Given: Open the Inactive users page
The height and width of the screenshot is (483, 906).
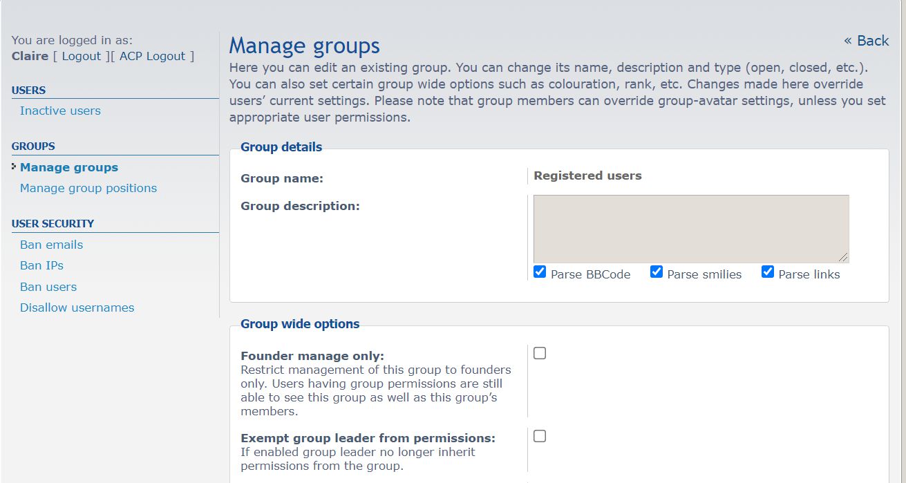Looking at the screenshot, I should [60, 111].
